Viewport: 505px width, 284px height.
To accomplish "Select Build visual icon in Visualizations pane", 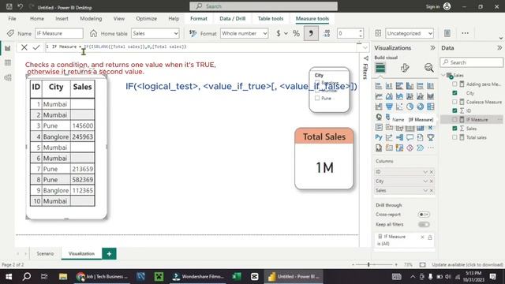I will tap(380, 68).
